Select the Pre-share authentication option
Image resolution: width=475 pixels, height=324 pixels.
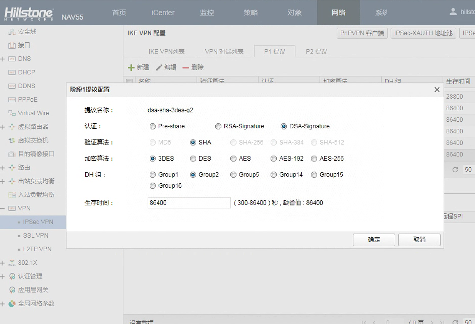click(x=153, y=126)
